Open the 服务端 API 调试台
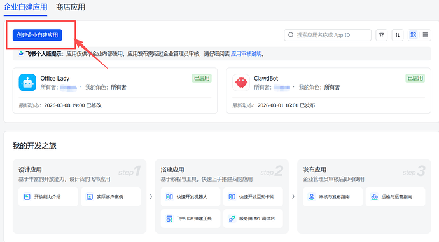Viewport: 439px width, 242px height. click(253, 218)
